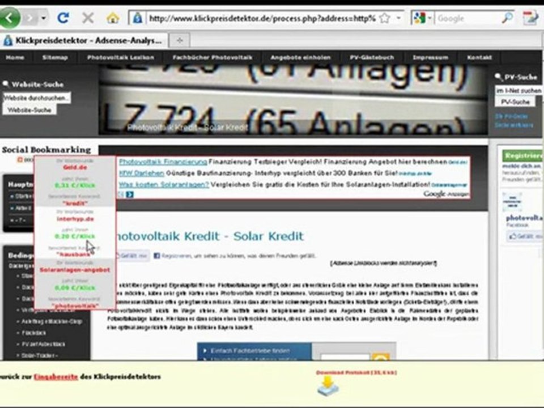544x408 pixels.
Task: Go back with the green back arrow
Action: (9, 18)
